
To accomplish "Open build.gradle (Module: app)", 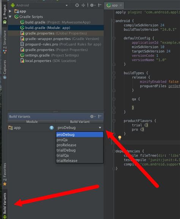I will (x=56, y=28).
